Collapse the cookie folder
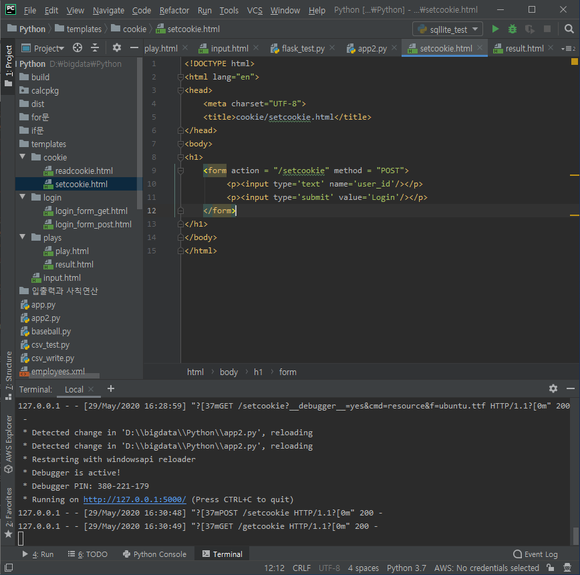580x575 pixels. (x=23, y=157)
